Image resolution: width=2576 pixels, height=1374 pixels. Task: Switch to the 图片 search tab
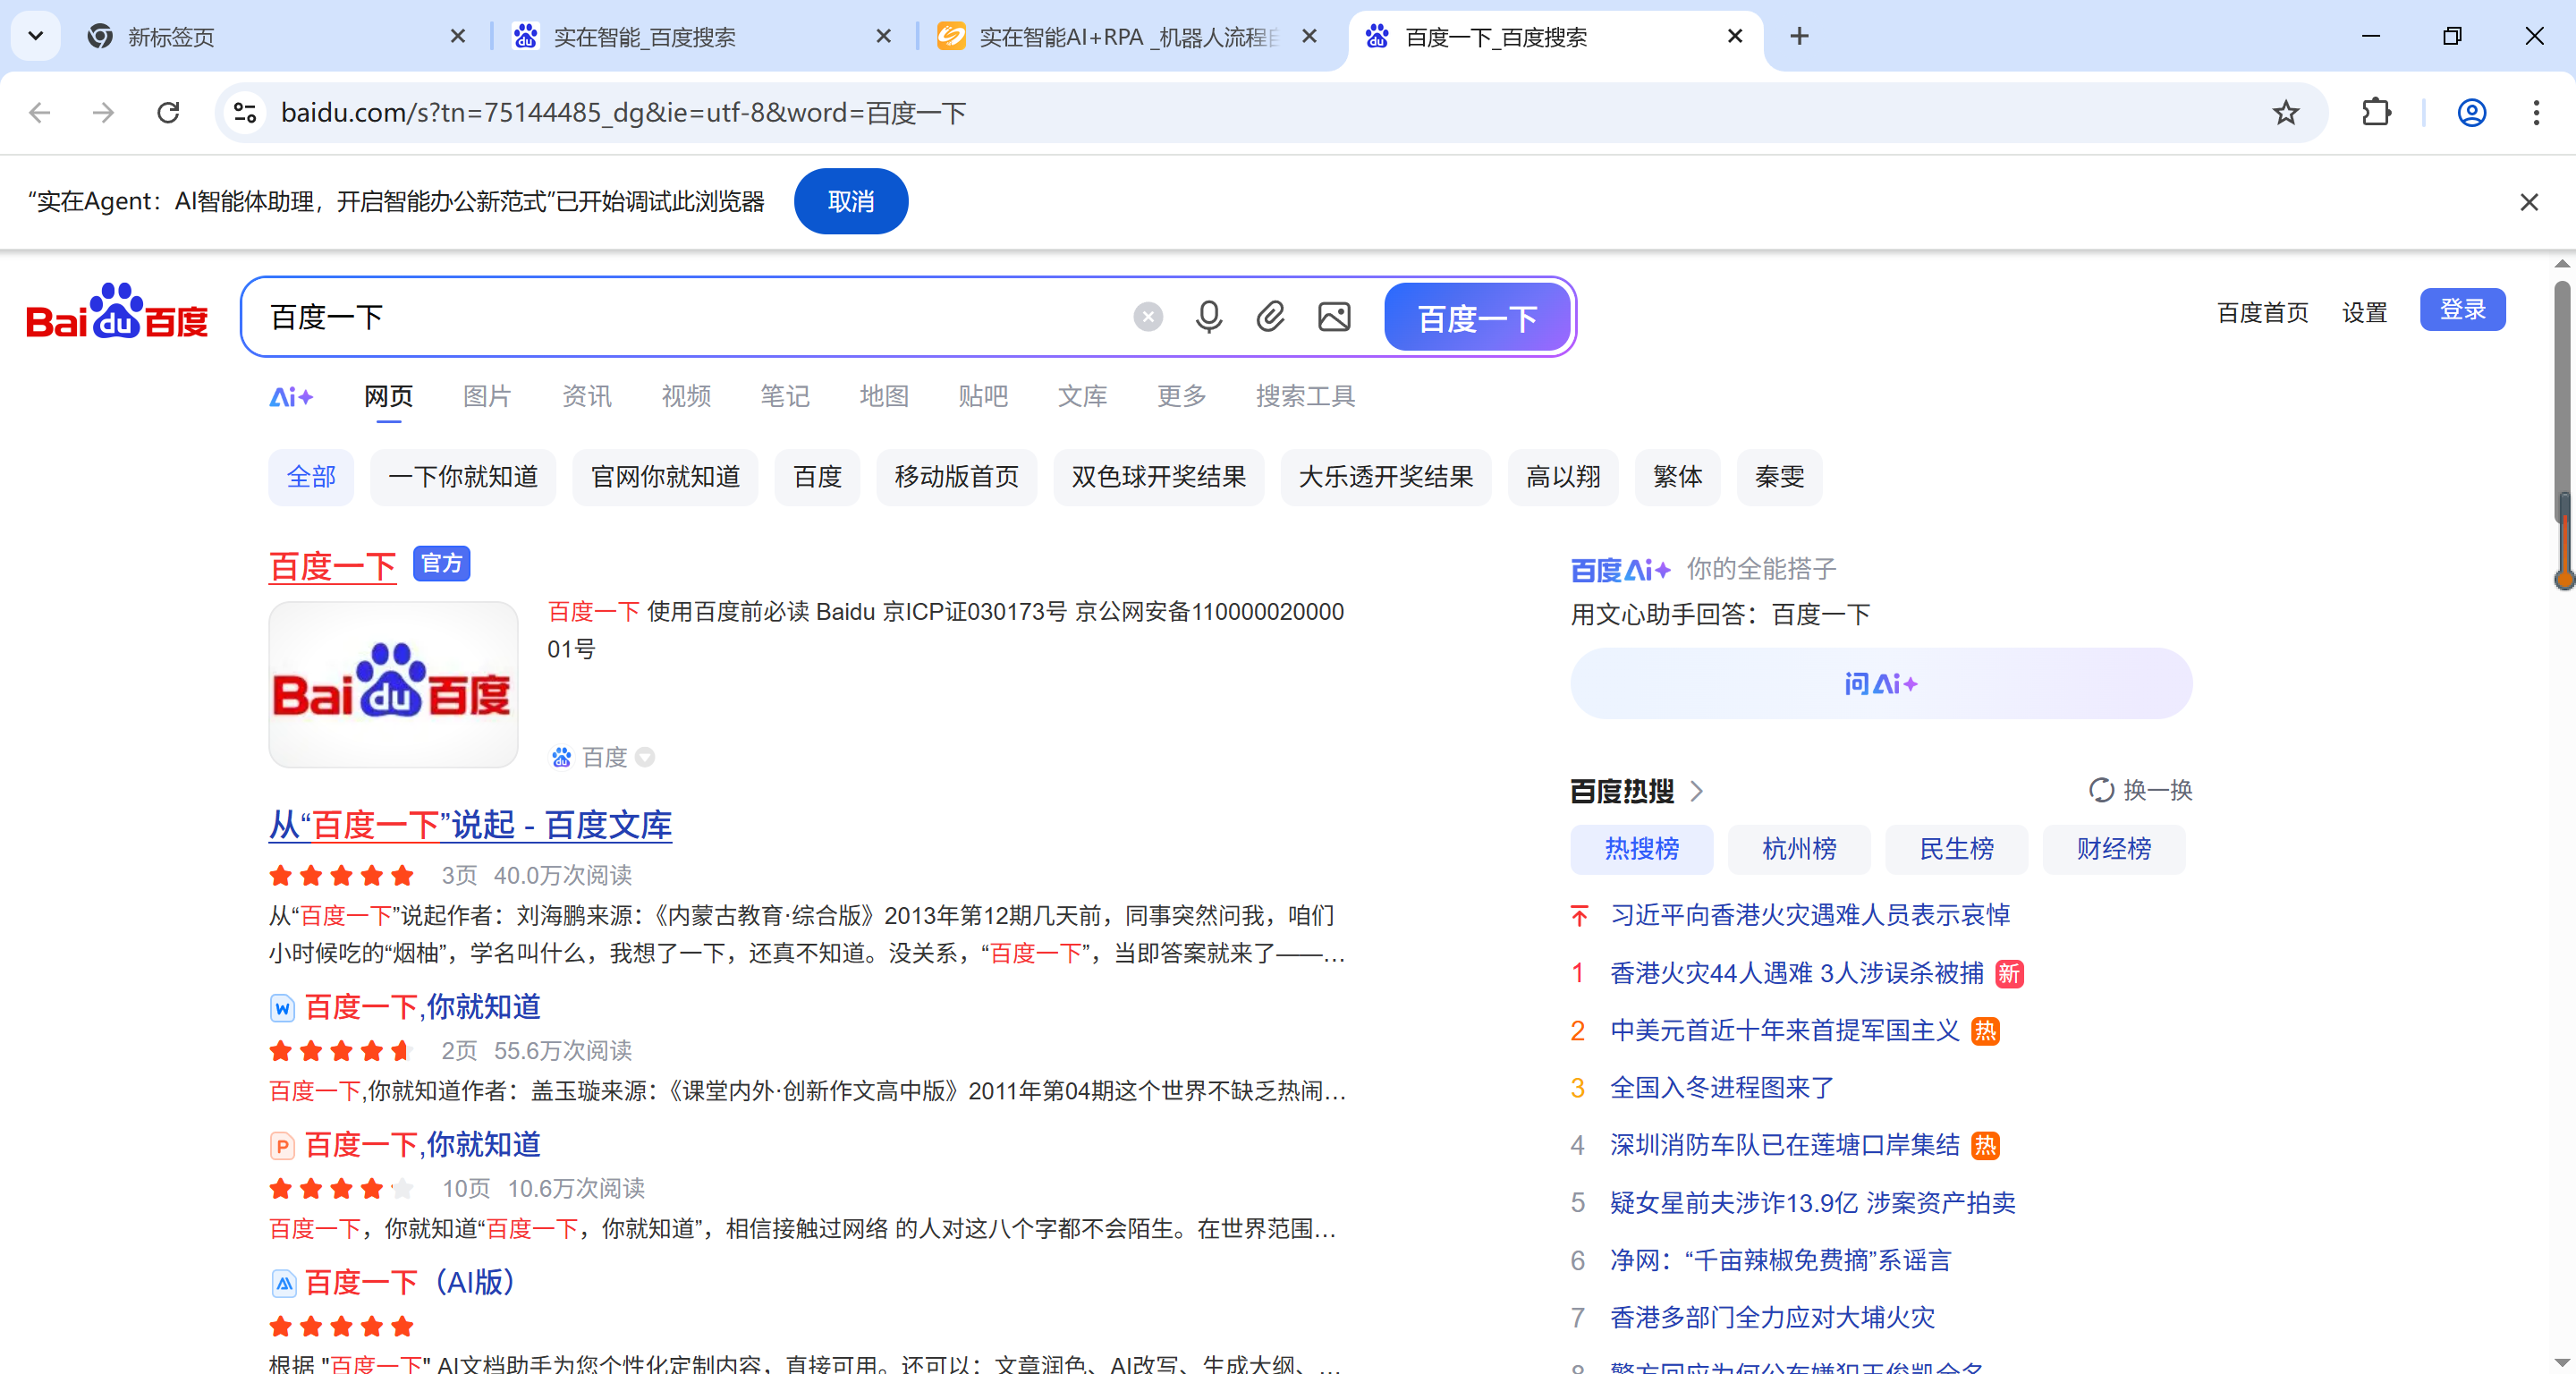(x=487, y=396)
